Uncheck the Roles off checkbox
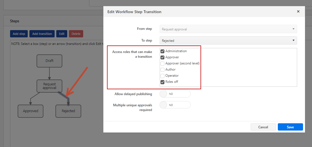This screenshot has height=147, width=312. point(162,82)
